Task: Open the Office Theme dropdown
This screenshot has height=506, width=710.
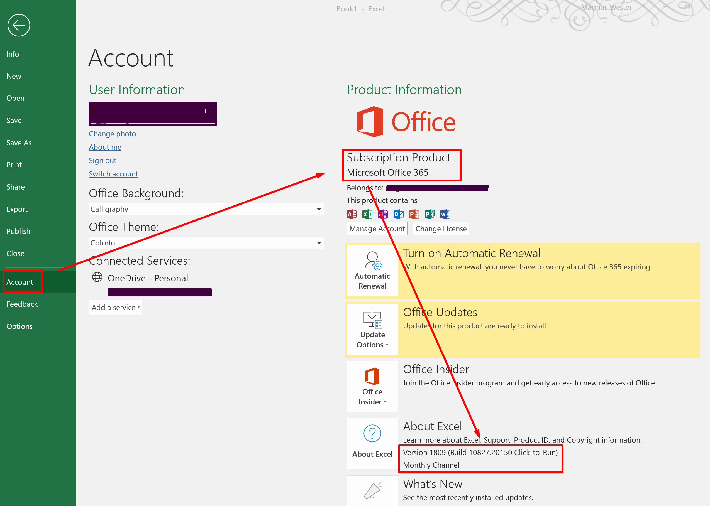Action: [x=319, y=243]
